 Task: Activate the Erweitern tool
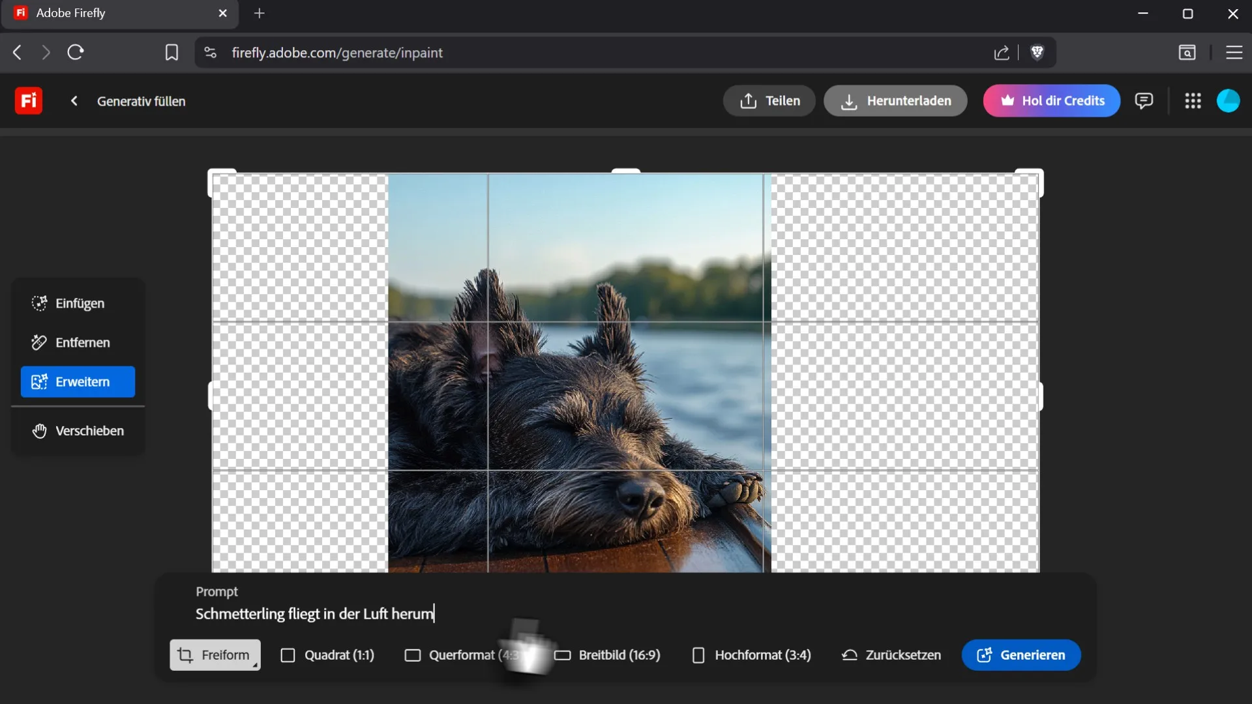(x=78, y=382)
